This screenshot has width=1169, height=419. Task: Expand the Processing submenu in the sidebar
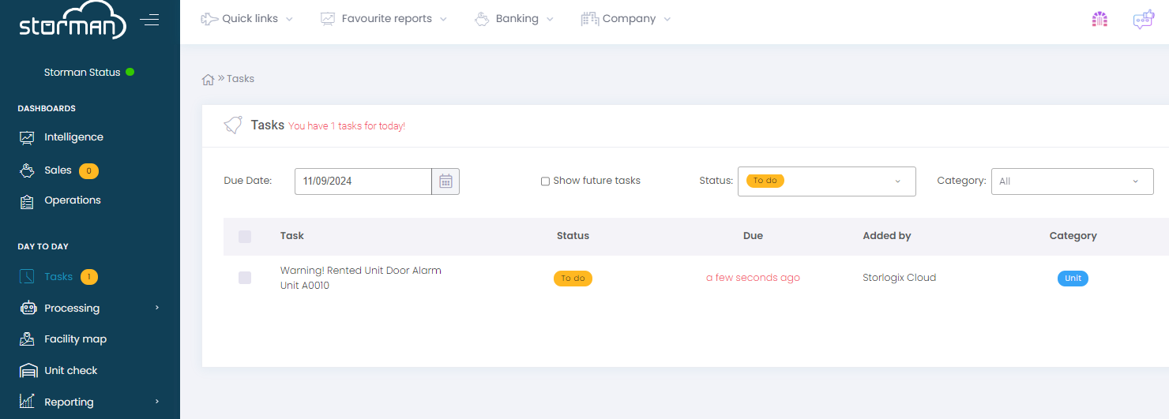pos(90,309)
